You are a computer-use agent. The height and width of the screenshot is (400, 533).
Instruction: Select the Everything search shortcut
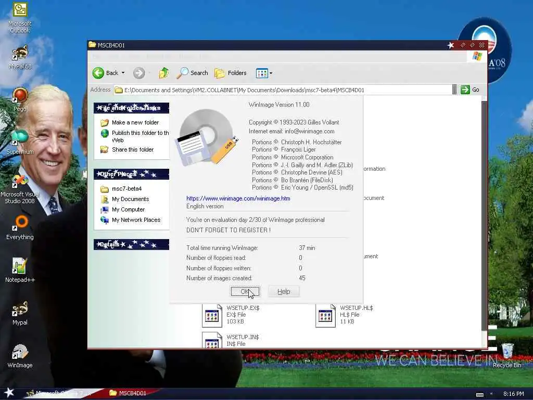(20, 228)
